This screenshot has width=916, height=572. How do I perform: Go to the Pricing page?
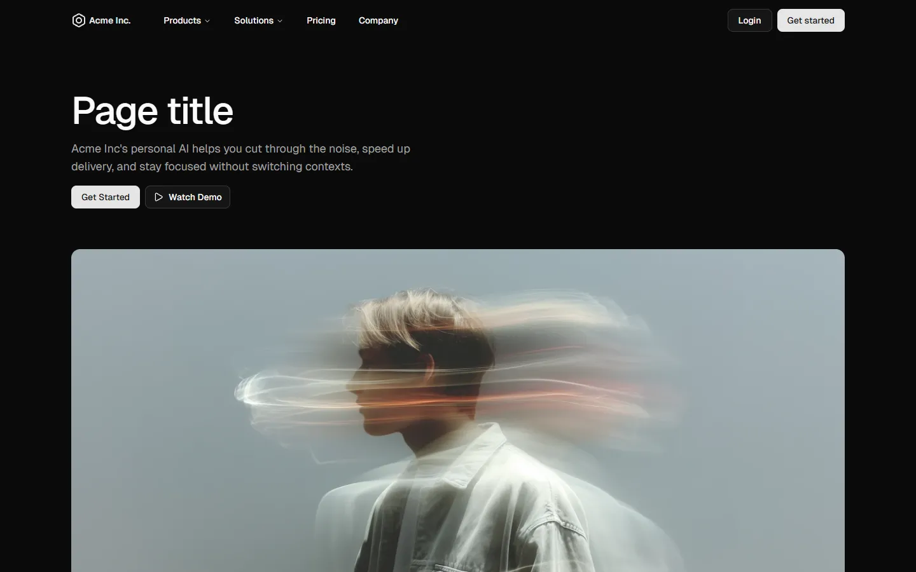click(x=321, y=20)
